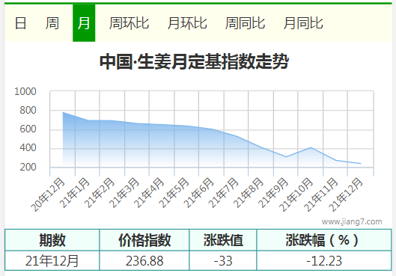
Task: Click the 价格指数 column header
Action: (x=144, y=240)
